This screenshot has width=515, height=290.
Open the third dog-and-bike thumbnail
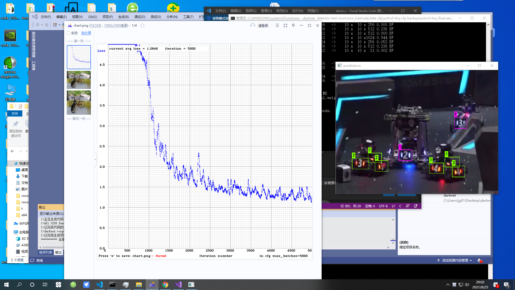click(x=79, y=103)
